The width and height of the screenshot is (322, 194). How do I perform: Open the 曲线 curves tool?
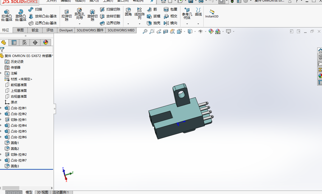198,12
